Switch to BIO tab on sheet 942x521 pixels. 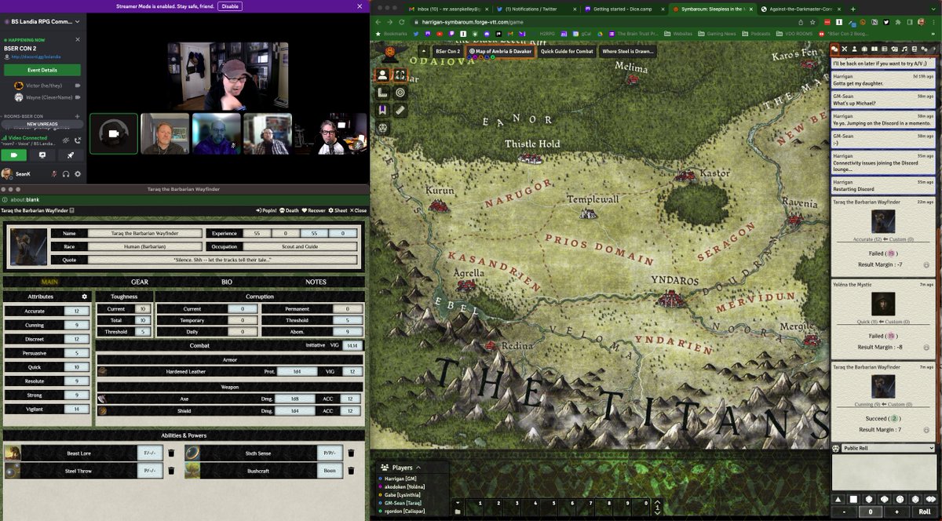(x=227, y=282)
